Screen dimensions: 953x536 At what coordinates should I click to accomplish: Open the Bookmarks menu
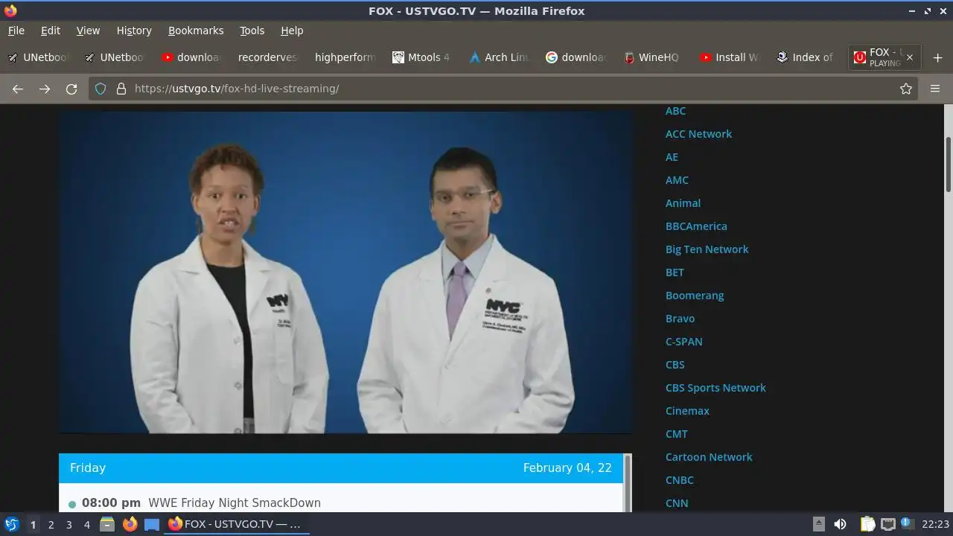[x=196, y=31]
